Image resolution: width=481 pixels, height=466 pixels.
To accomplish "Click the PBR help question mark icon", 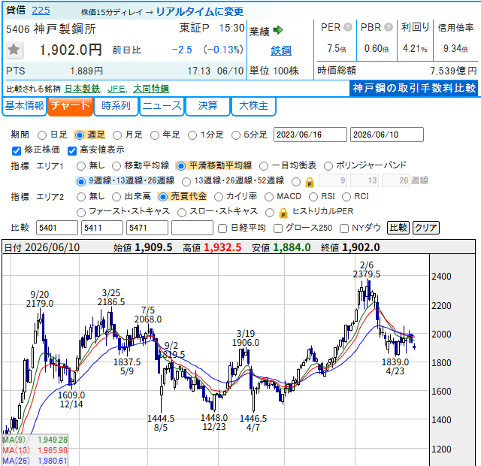I will coord(389,27).
